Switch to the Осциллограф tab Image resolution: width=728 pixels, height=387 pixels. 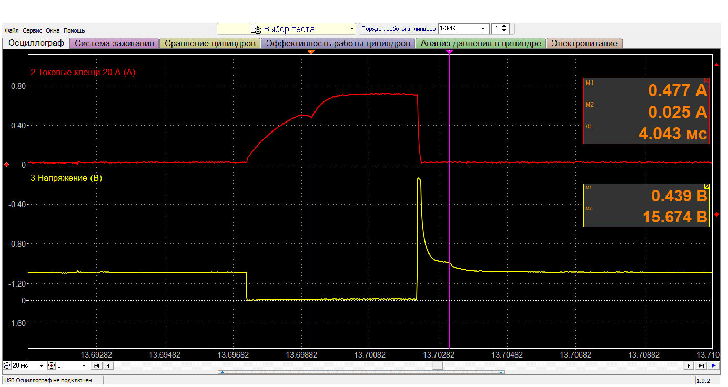(36, 43)
